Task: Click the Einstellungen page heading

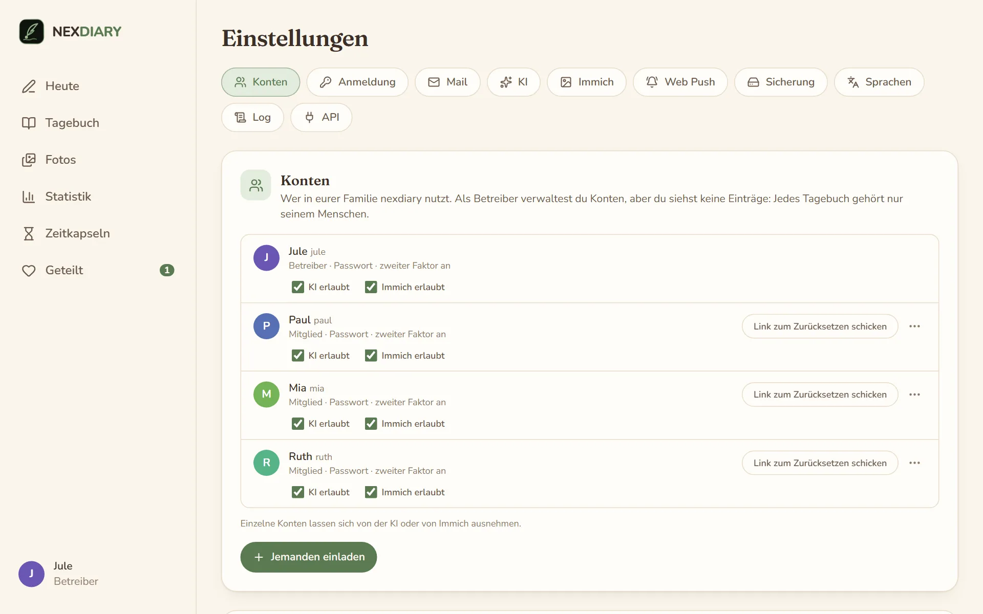Action: [295, 39]
